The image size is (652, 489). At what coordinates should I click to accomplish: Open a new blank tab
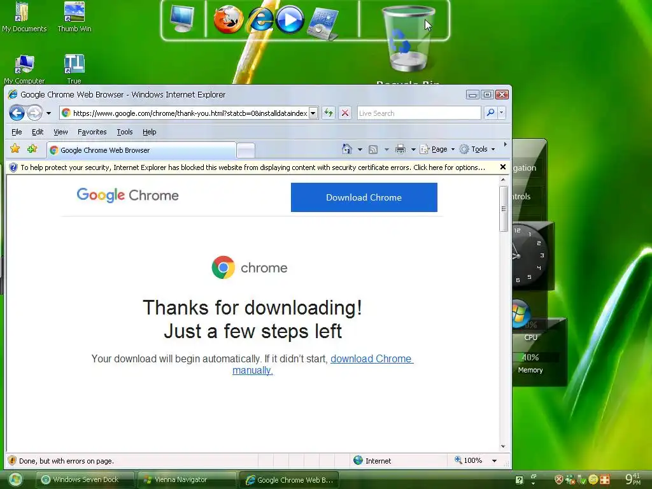(x=246, y=150)
